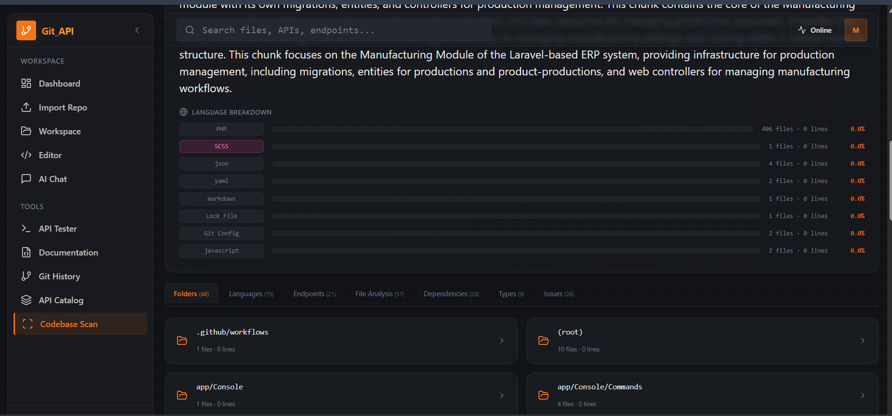Open the Editor page
This screenshot has height=416, width=892.
pos(81,155)
